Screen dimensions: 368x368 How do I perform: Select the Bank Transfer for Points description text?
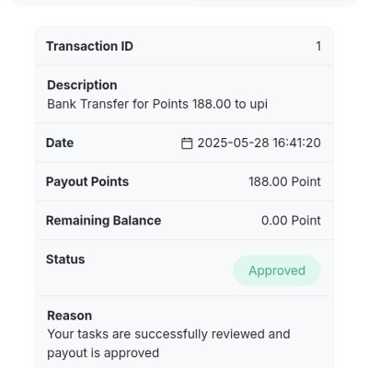coord(157,104)
